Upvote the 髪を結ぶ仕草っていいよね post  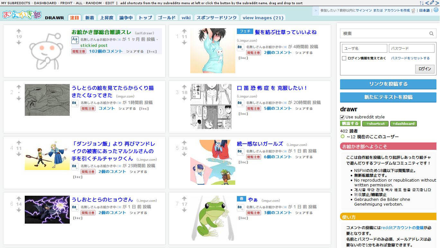tap(184, 31)
